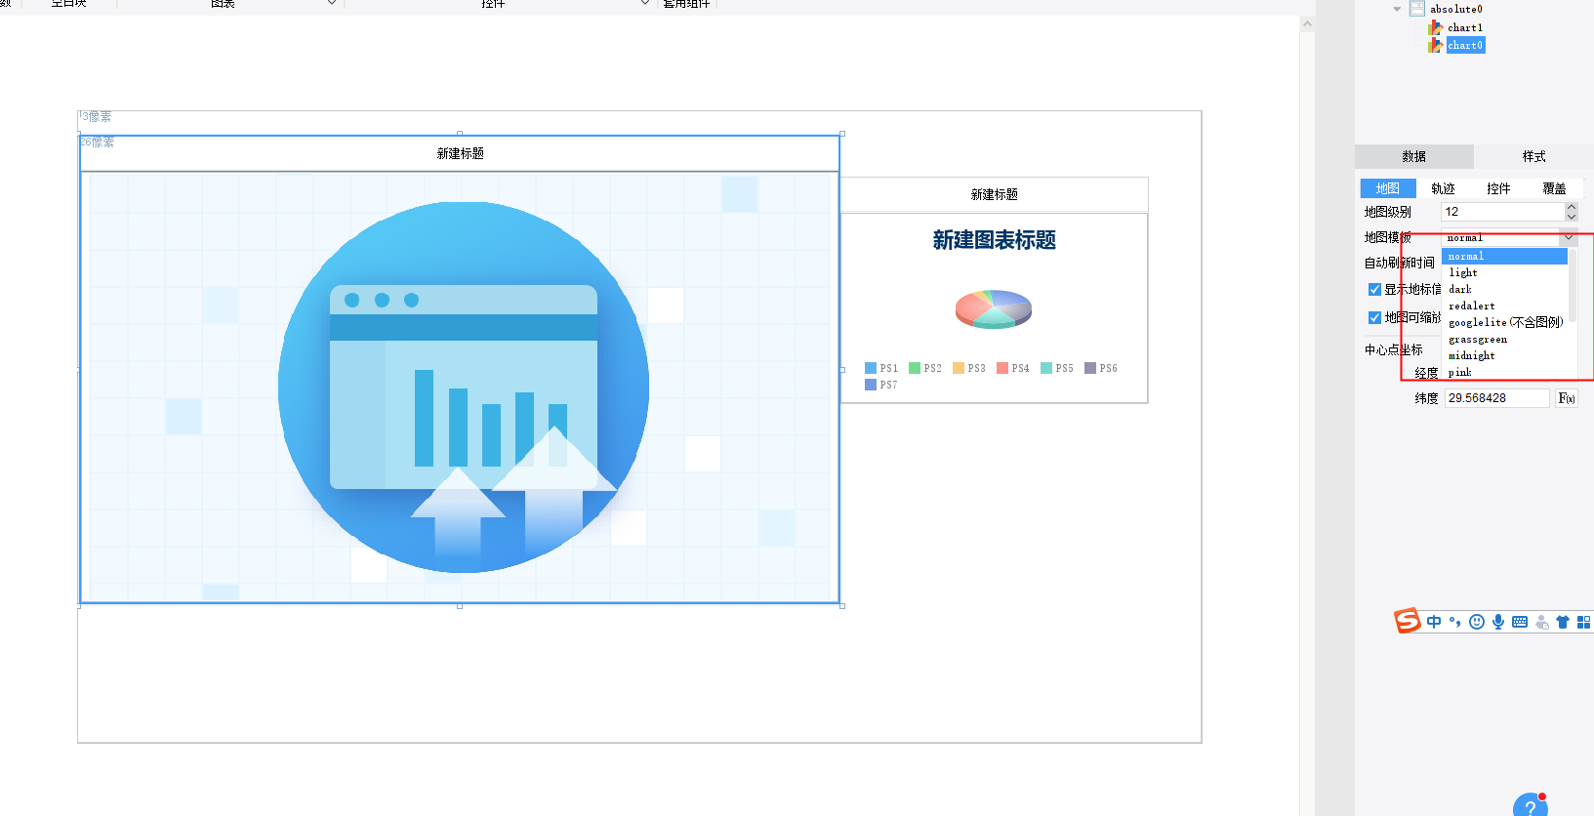Open the Sogou soft keyboard icon
This screenshot has width=1594, height=816.
[1520, 622]
